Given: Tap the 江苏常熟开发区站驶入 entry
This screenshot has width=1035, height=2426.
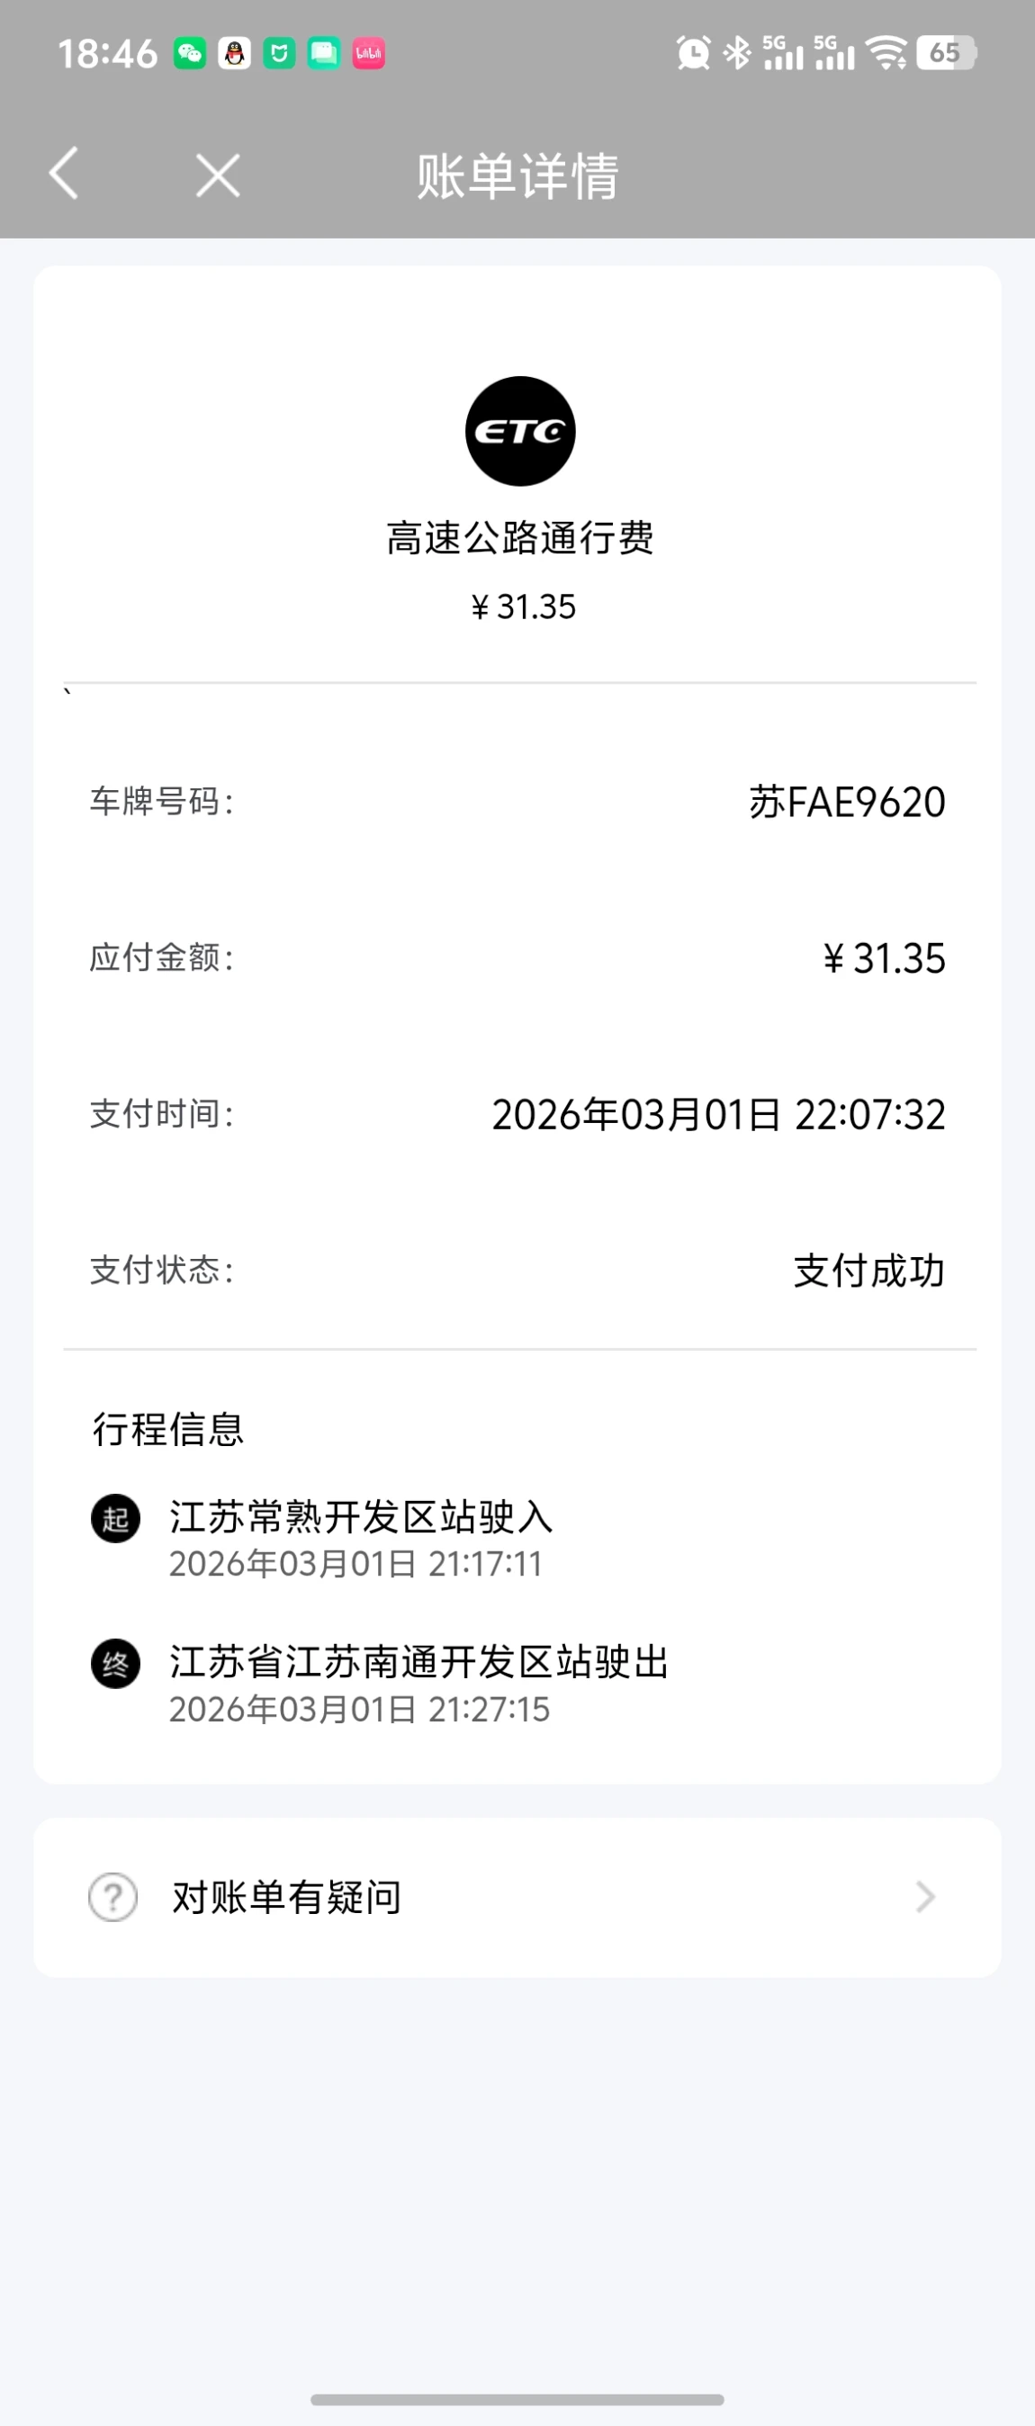Looking at the screenshot, I should pyautogui.click(x=361, y=1517).
